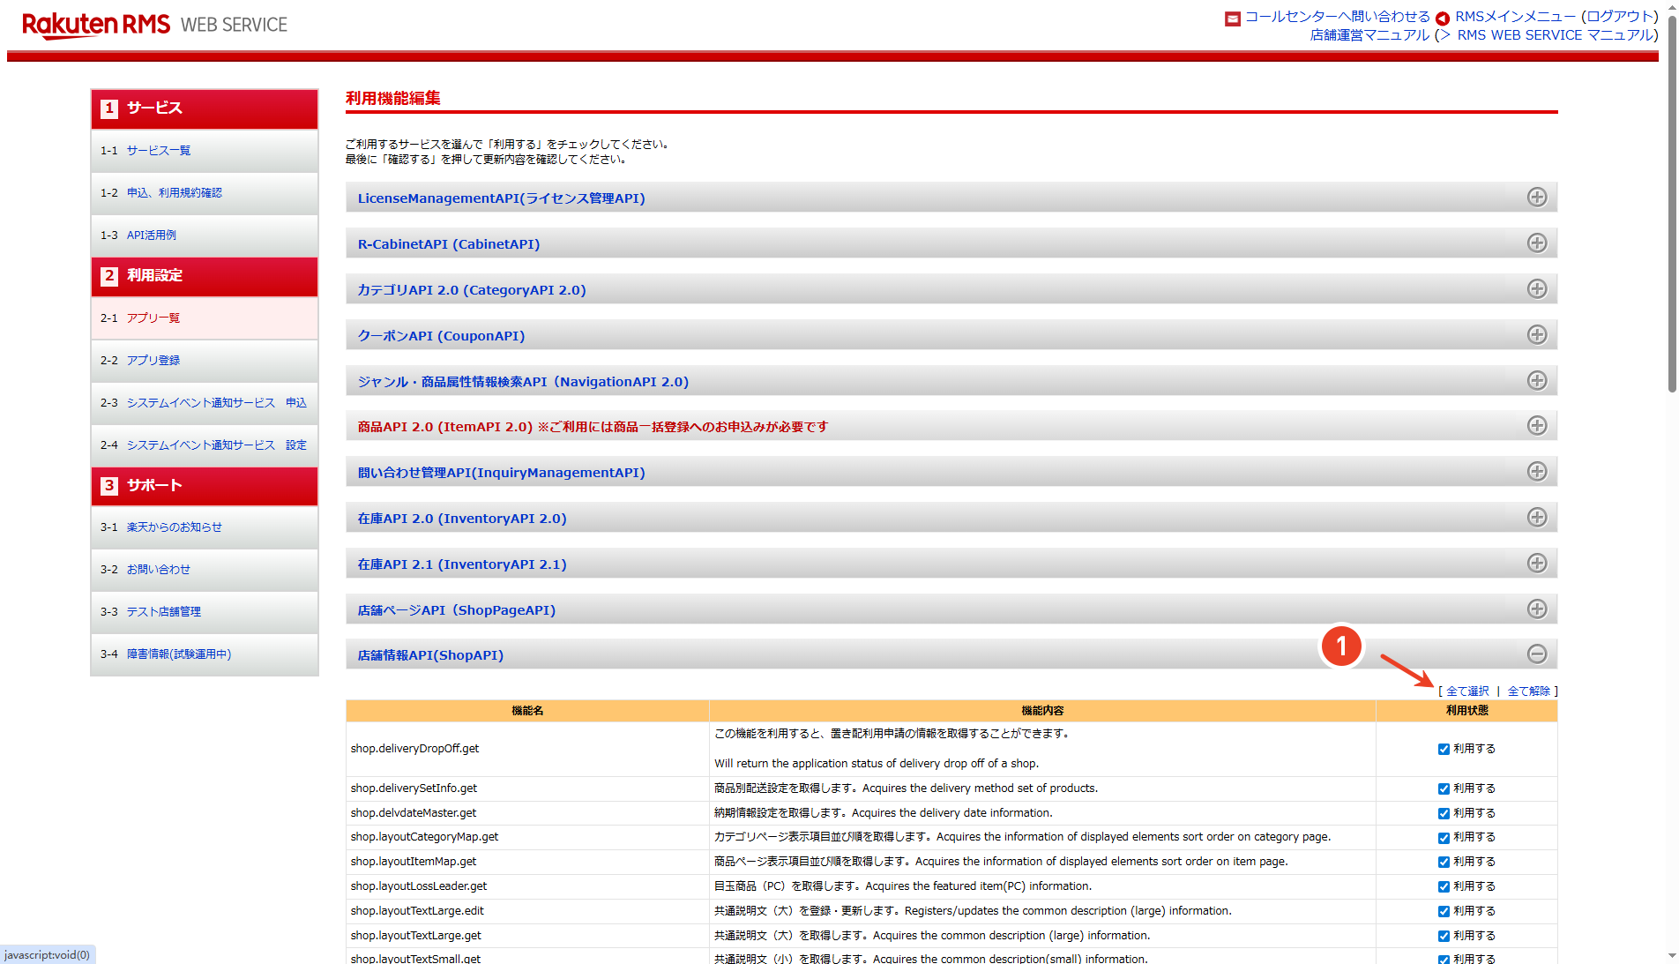Expand LicenseManagementAPI plus icon
Screen dimensions: 1679x964
tap(1537, 198)
